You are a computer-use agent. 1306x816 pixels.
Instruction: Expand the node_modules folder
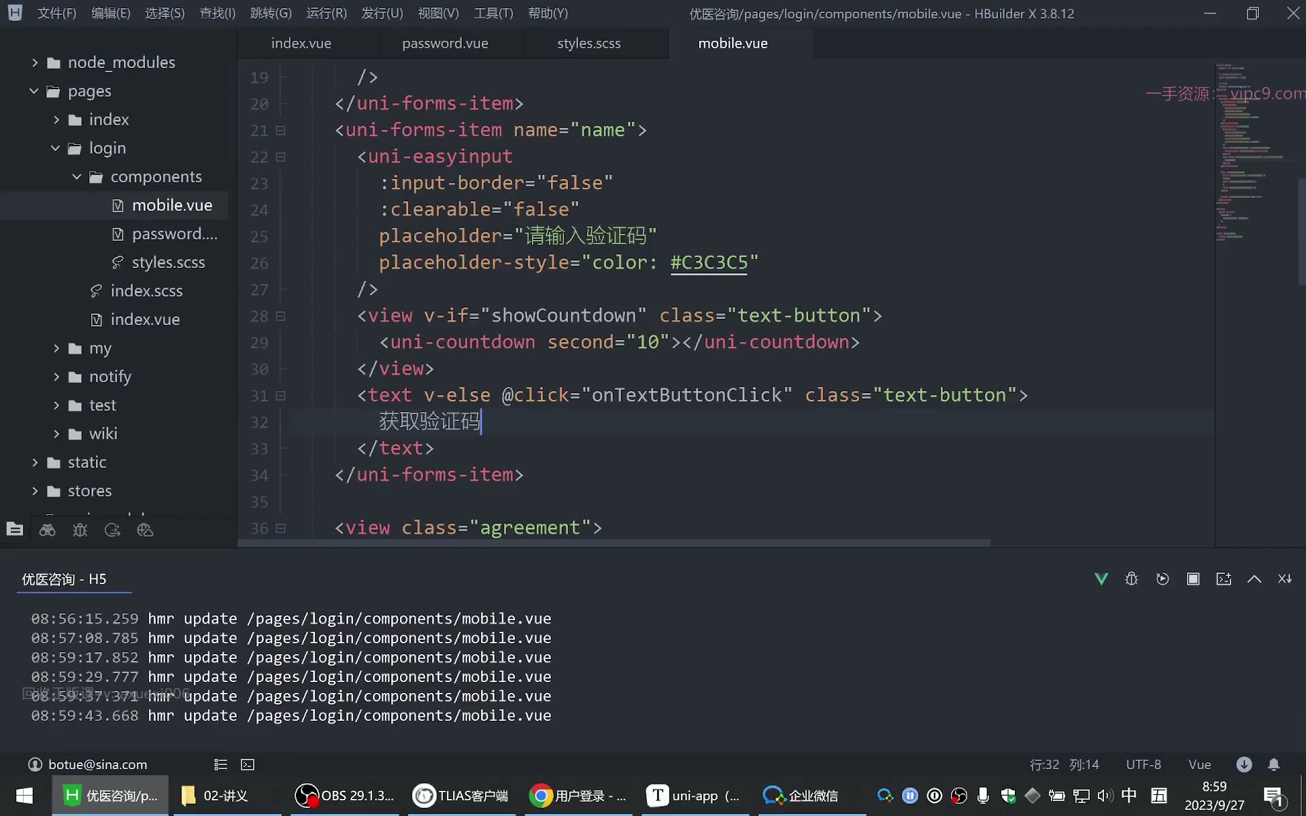tap(35, 63)
